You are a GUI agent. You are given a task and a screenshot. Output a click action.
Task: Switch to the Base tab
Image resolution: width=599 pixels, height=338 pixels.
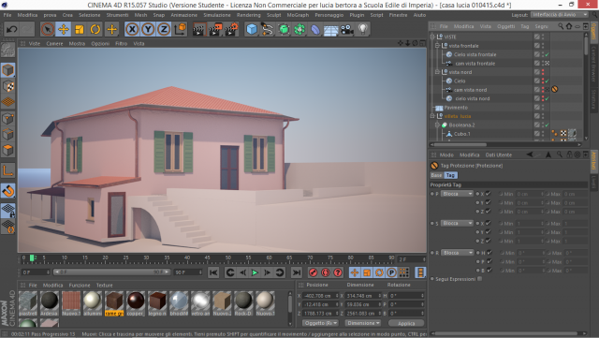(436, 175)
